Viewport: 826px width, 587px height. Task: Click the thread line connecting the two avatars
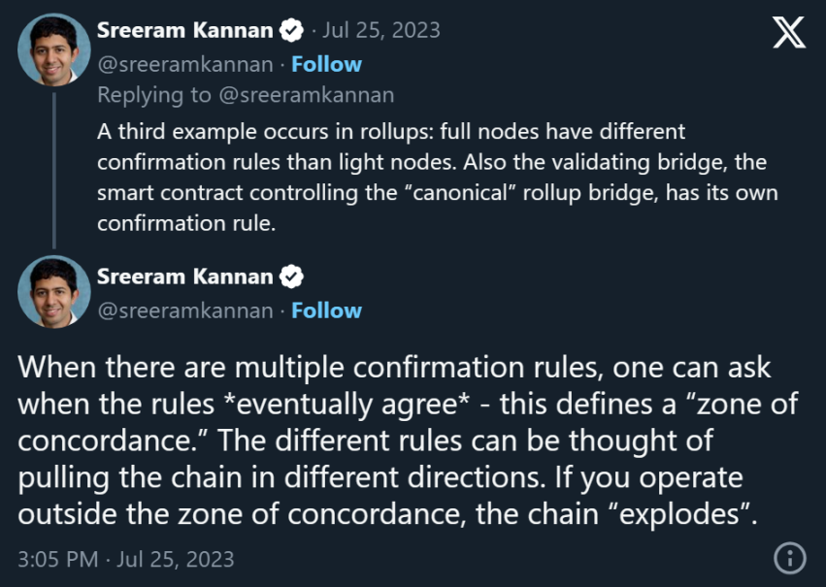coord(53,165)
